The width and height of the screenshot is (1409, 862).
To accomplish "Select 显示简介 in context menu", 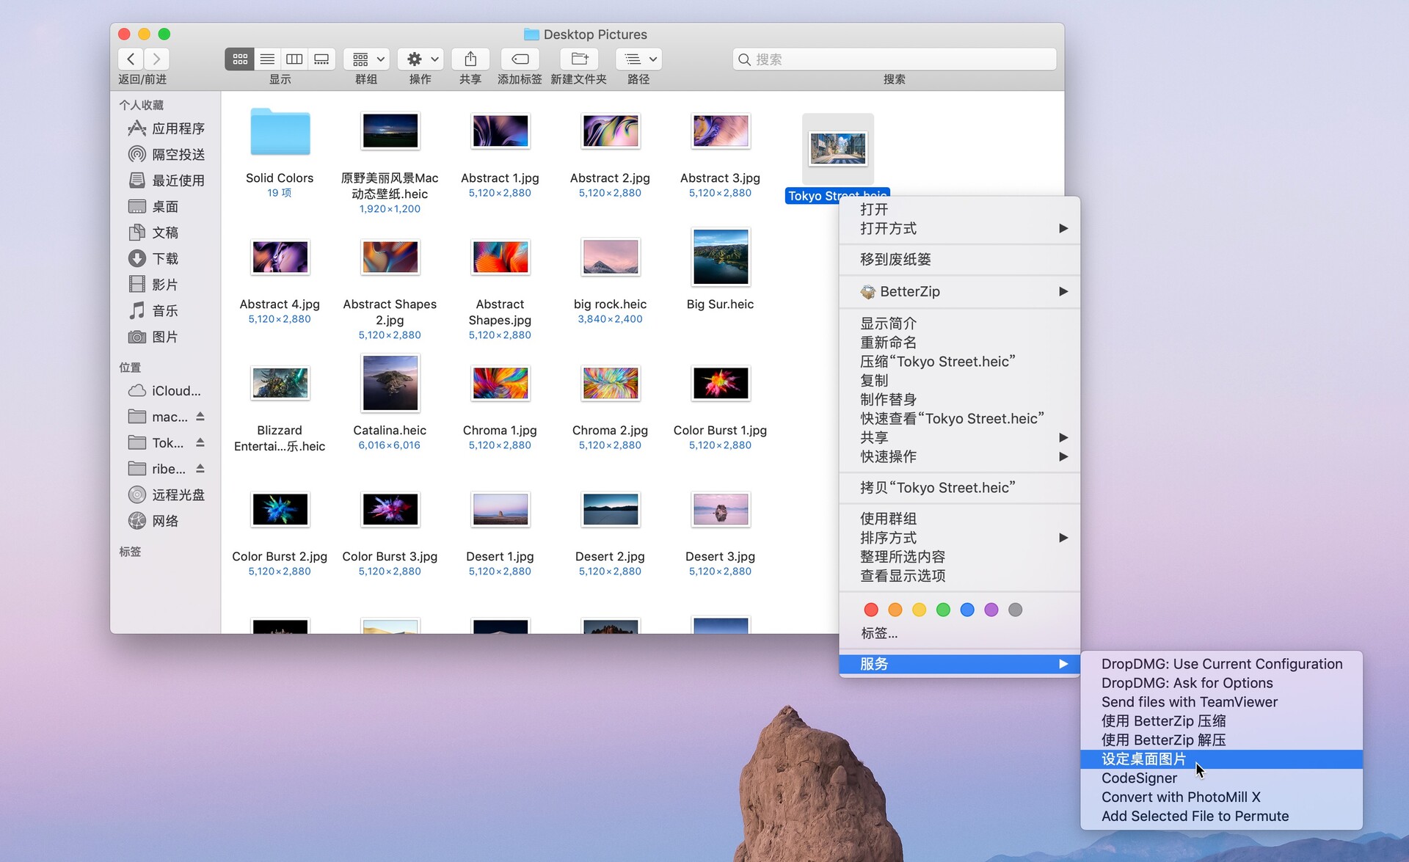I will 888,324.
